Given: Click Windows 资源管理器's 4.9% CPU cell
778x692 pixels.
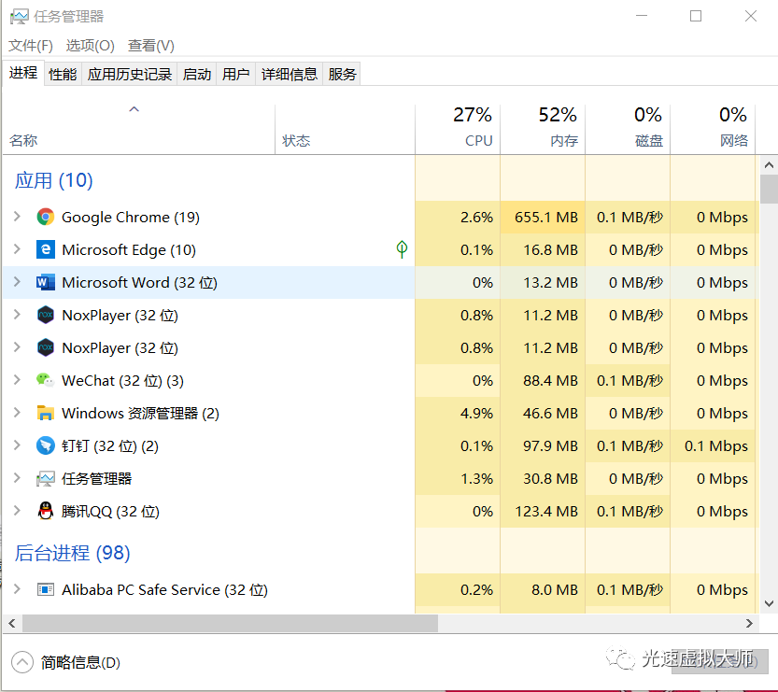Looking at the screenshot, I should [458, 413].
